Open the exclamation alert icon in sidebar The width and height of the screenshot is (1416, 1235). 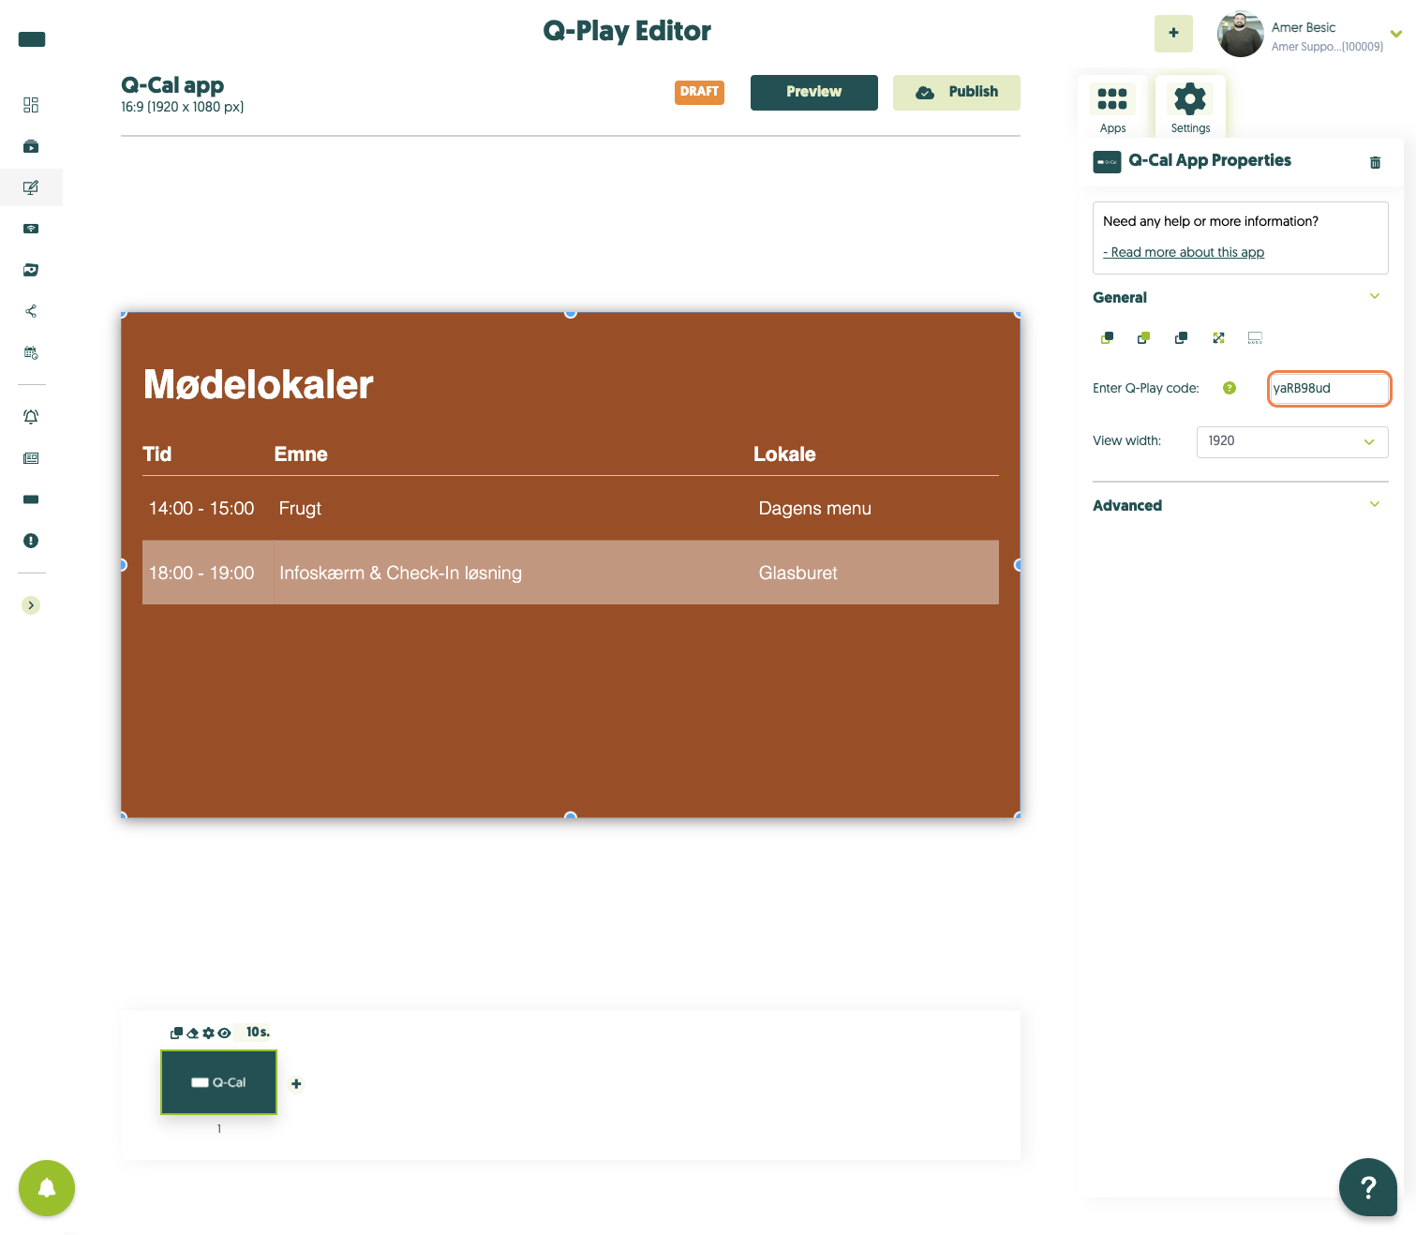[31, 541]
